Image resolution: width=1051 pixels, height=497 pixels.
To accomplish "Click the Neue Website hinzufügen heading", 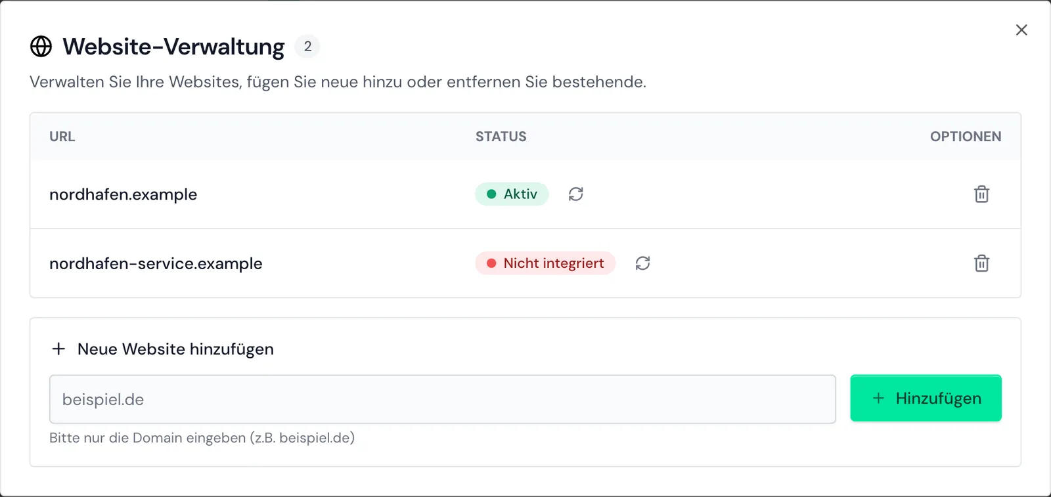I will tap(175, 349).
